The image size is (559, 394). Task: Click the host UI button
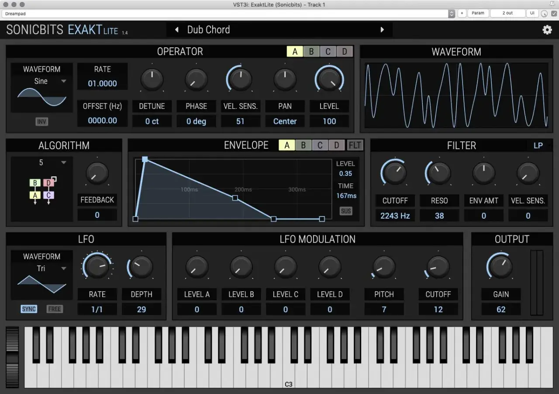point(532,14)
